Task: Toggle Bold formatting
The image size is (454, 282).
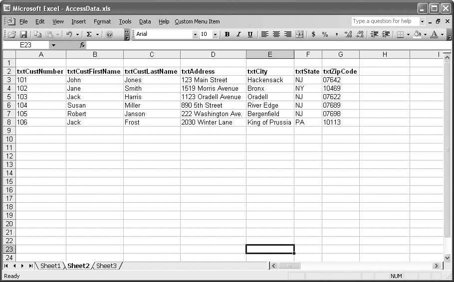Action: 227,34
